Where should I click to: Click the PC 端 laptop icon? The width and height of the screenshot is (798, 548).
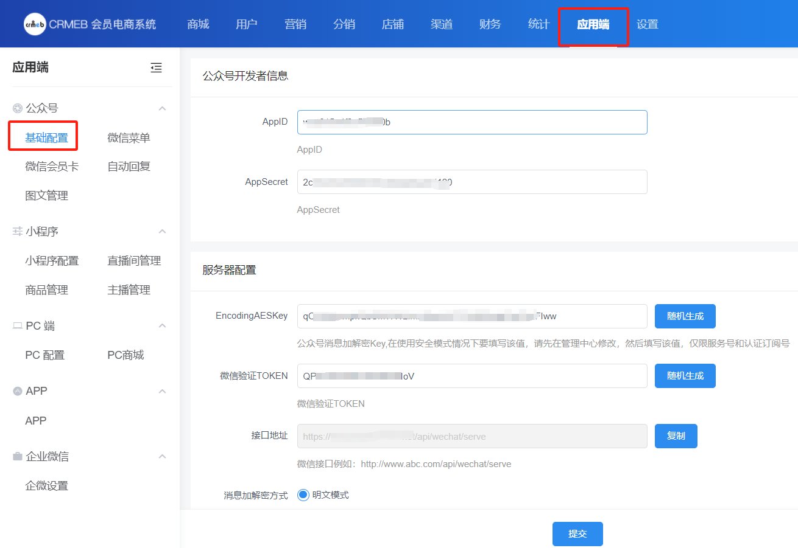(x=18, y=326)
